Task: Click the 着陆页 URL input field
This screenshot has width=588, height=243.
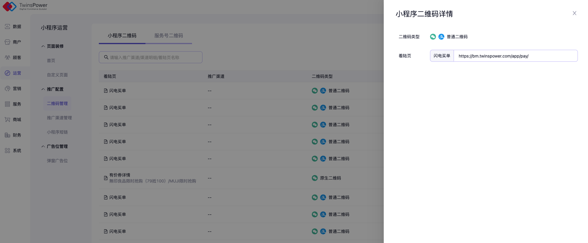Action: pyautogui.click(x=515, y=56)
